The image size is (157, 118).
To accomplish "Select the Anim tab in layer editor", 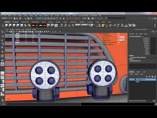I will (144, 72).
